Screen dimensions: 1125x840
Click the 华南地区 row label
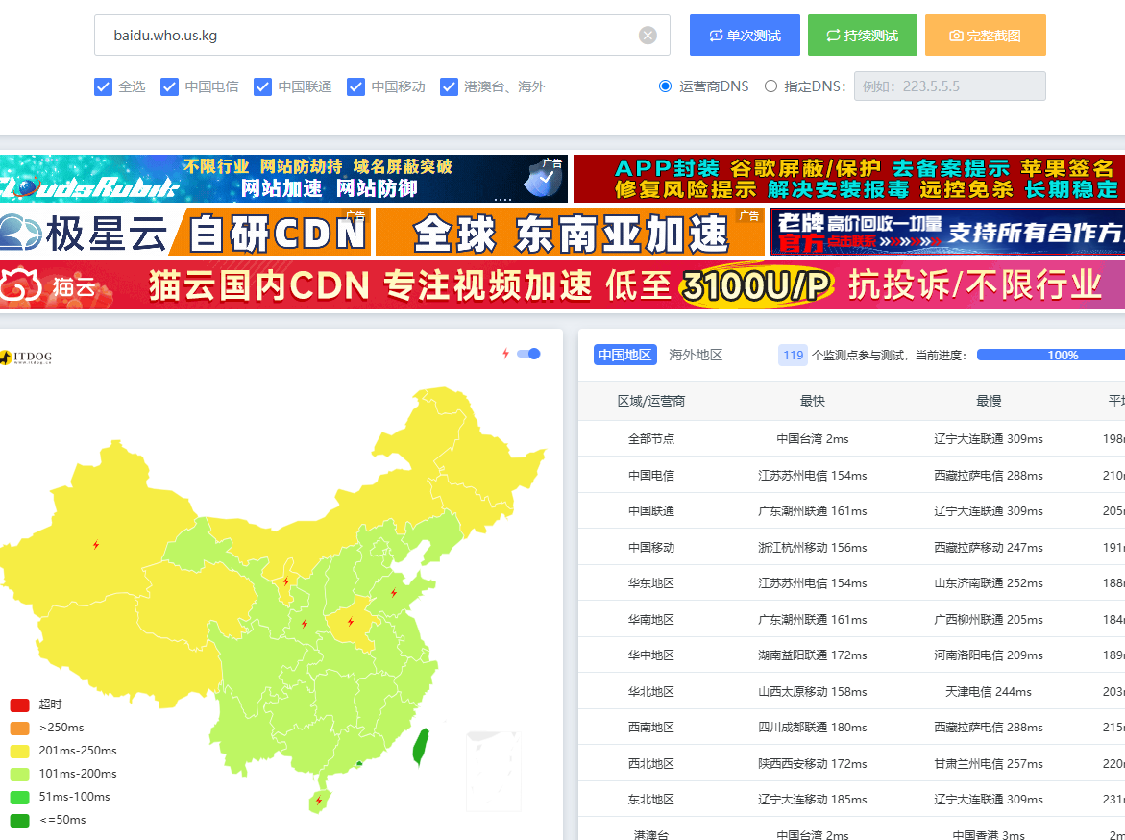point(651,619)
